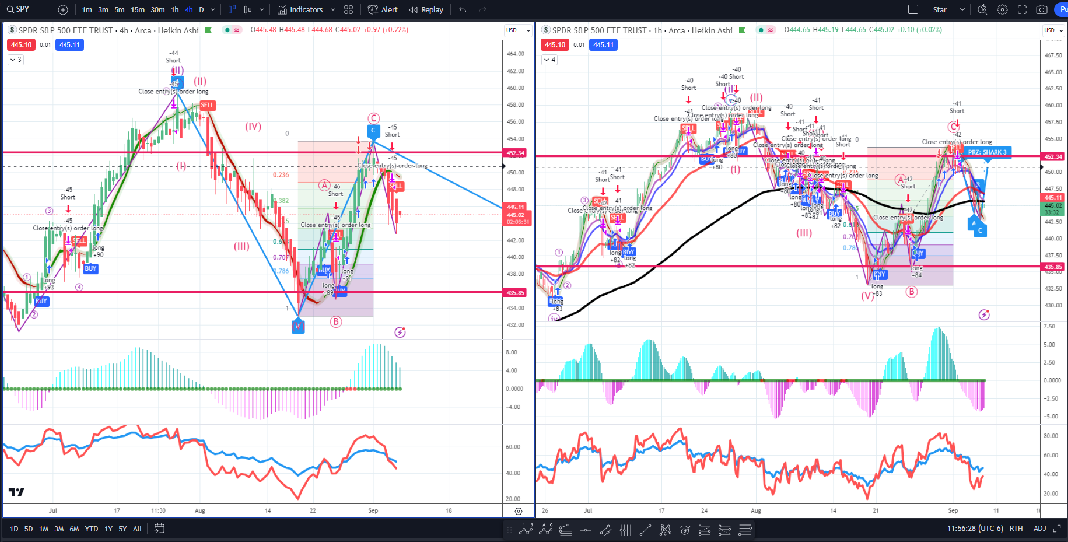Click the green flag icon on 1h chart title
This screenshot has width=1068, height=542.
point(742,30)
